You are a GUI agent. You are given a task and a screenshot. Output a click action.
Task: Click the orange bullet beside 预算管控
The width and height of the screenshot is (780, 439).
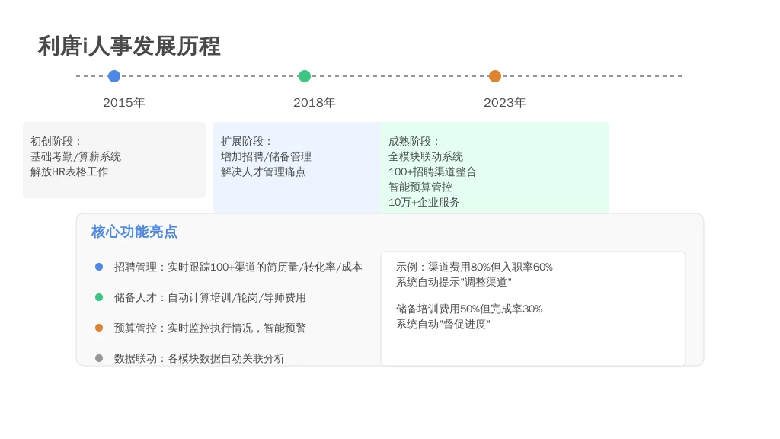tap(99, 328)
